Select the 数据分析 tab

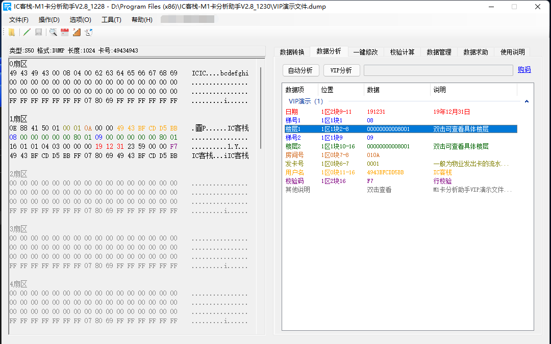coord(329,51)
